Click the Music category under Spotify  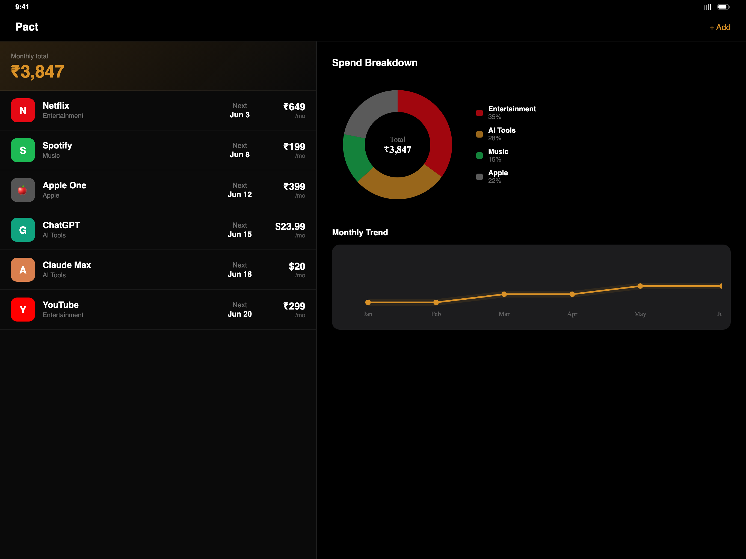[x=51, y=155]
